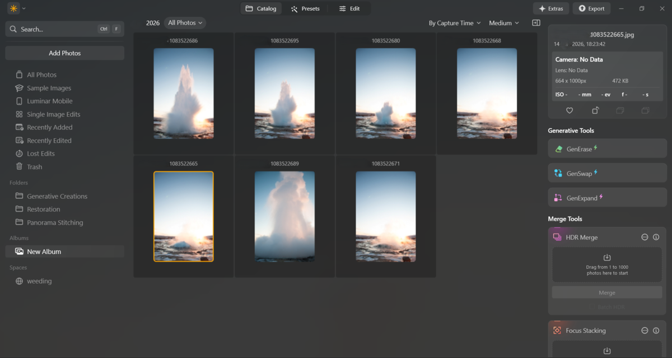Show info about Focus Stacking

coord(656,330)
